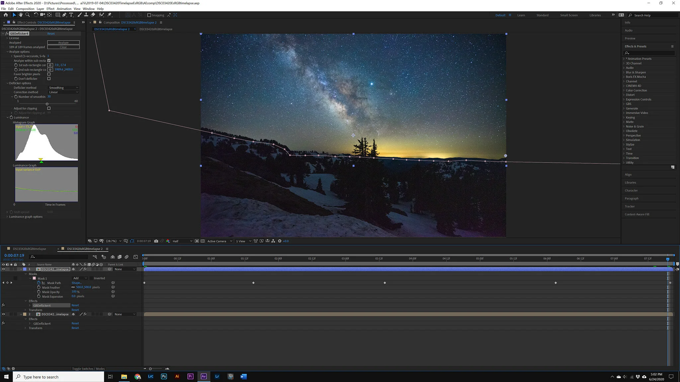Toggle Analyze within sub-rectangle checkbox
This screenshot has width=680, height=382.
click(49, 61)
